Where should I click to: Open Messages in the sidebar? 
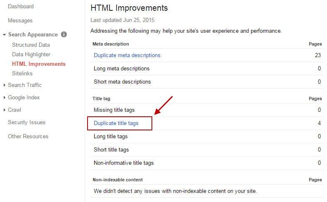[x=20, y=21]
